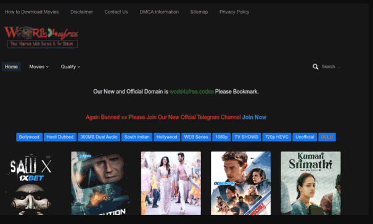
Task: Open the Mission Impossible style poster
Action: click(240, 183)
